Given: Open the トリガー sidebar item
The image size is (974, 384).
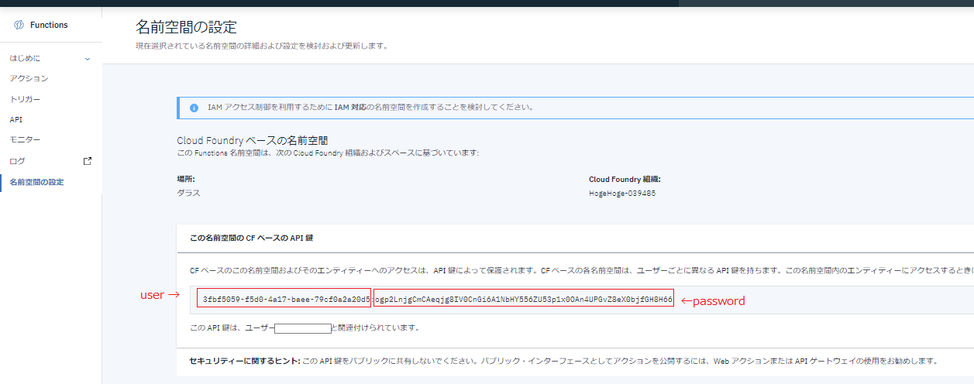Looking at the screenshot, I should tap(25, 100).
